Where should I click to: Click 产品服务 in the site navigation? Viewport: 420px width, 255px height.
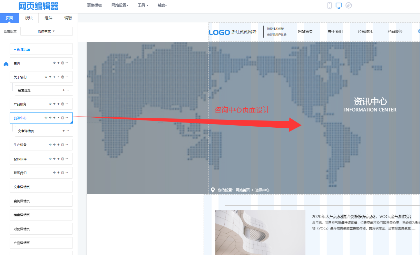click(395, 31)
